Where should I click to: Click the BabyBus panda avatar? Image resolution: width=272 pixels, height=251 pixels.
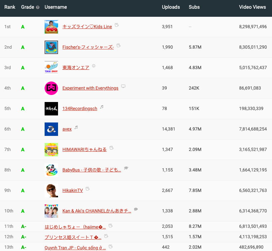click(51, 170)
